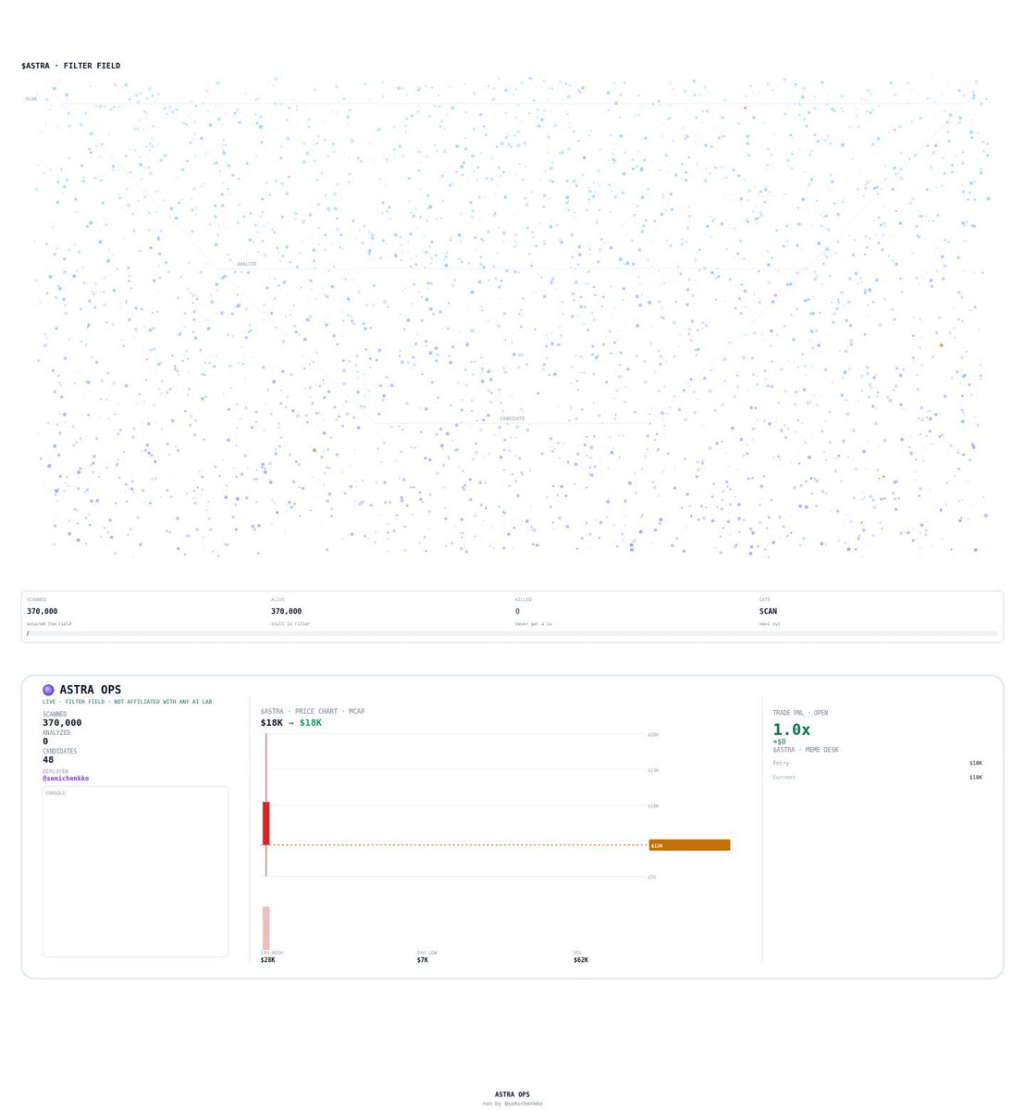The width and height of the screenshot is (1025, 1111).
Task: Click the red candlestick on price chart
Action: click(266, 823)
